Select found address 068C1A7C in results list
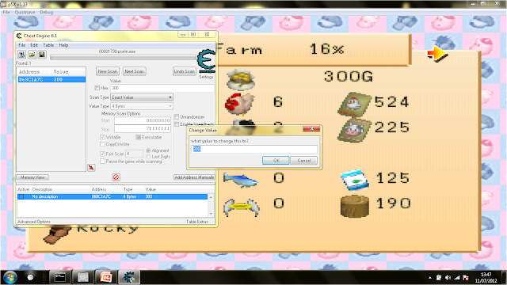507x285 pixels. point(51,79)
